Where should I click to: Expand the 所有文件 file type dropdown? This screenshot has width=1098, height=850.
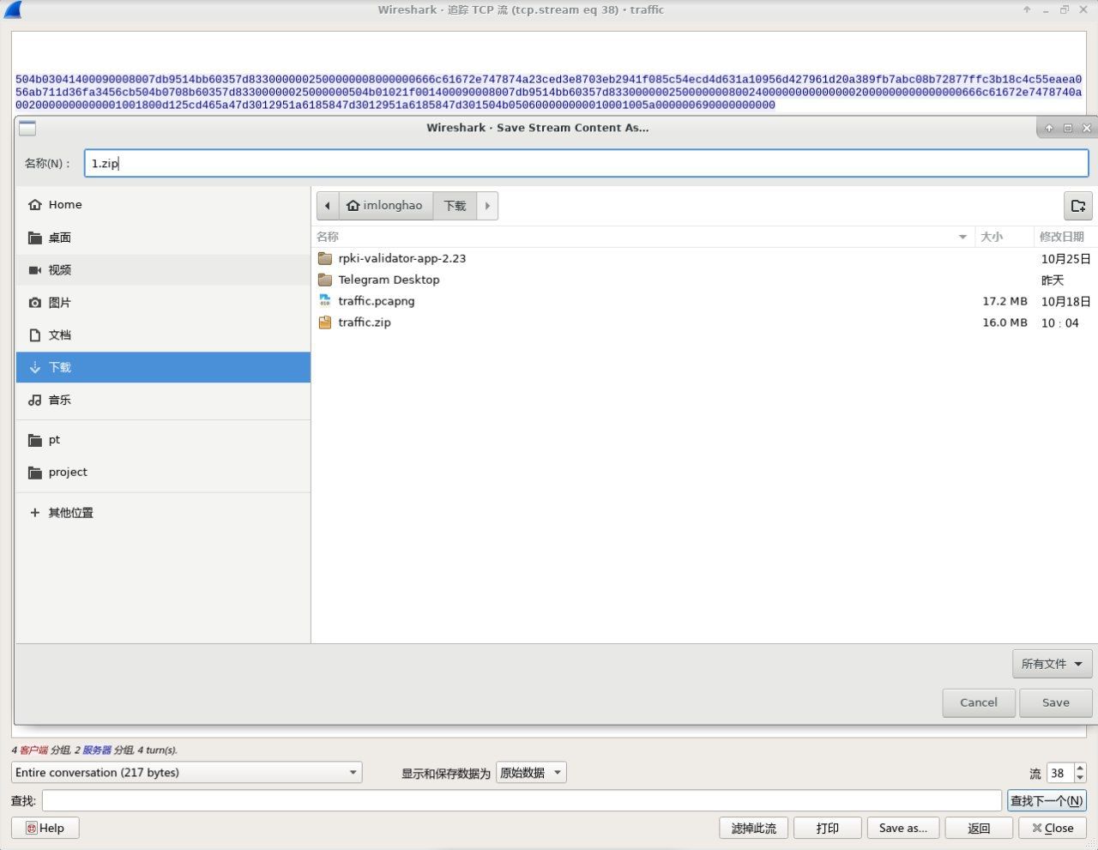click(1052, 664)
